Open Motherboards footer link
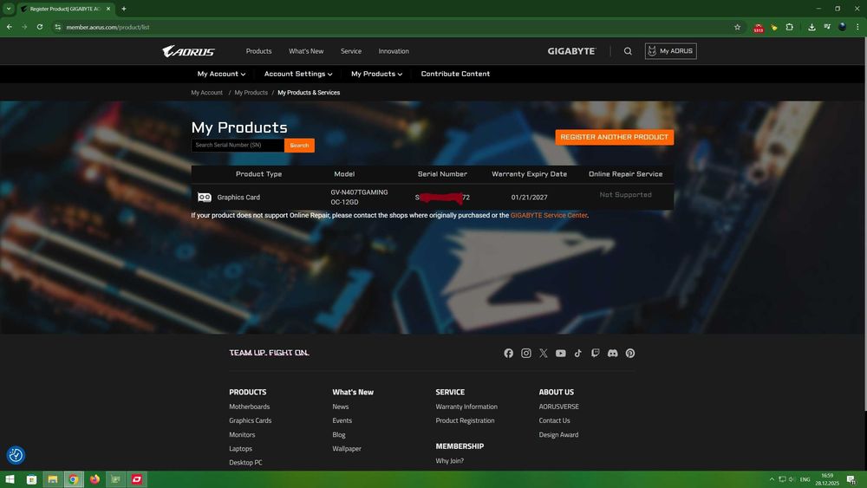 click(250, 407)
